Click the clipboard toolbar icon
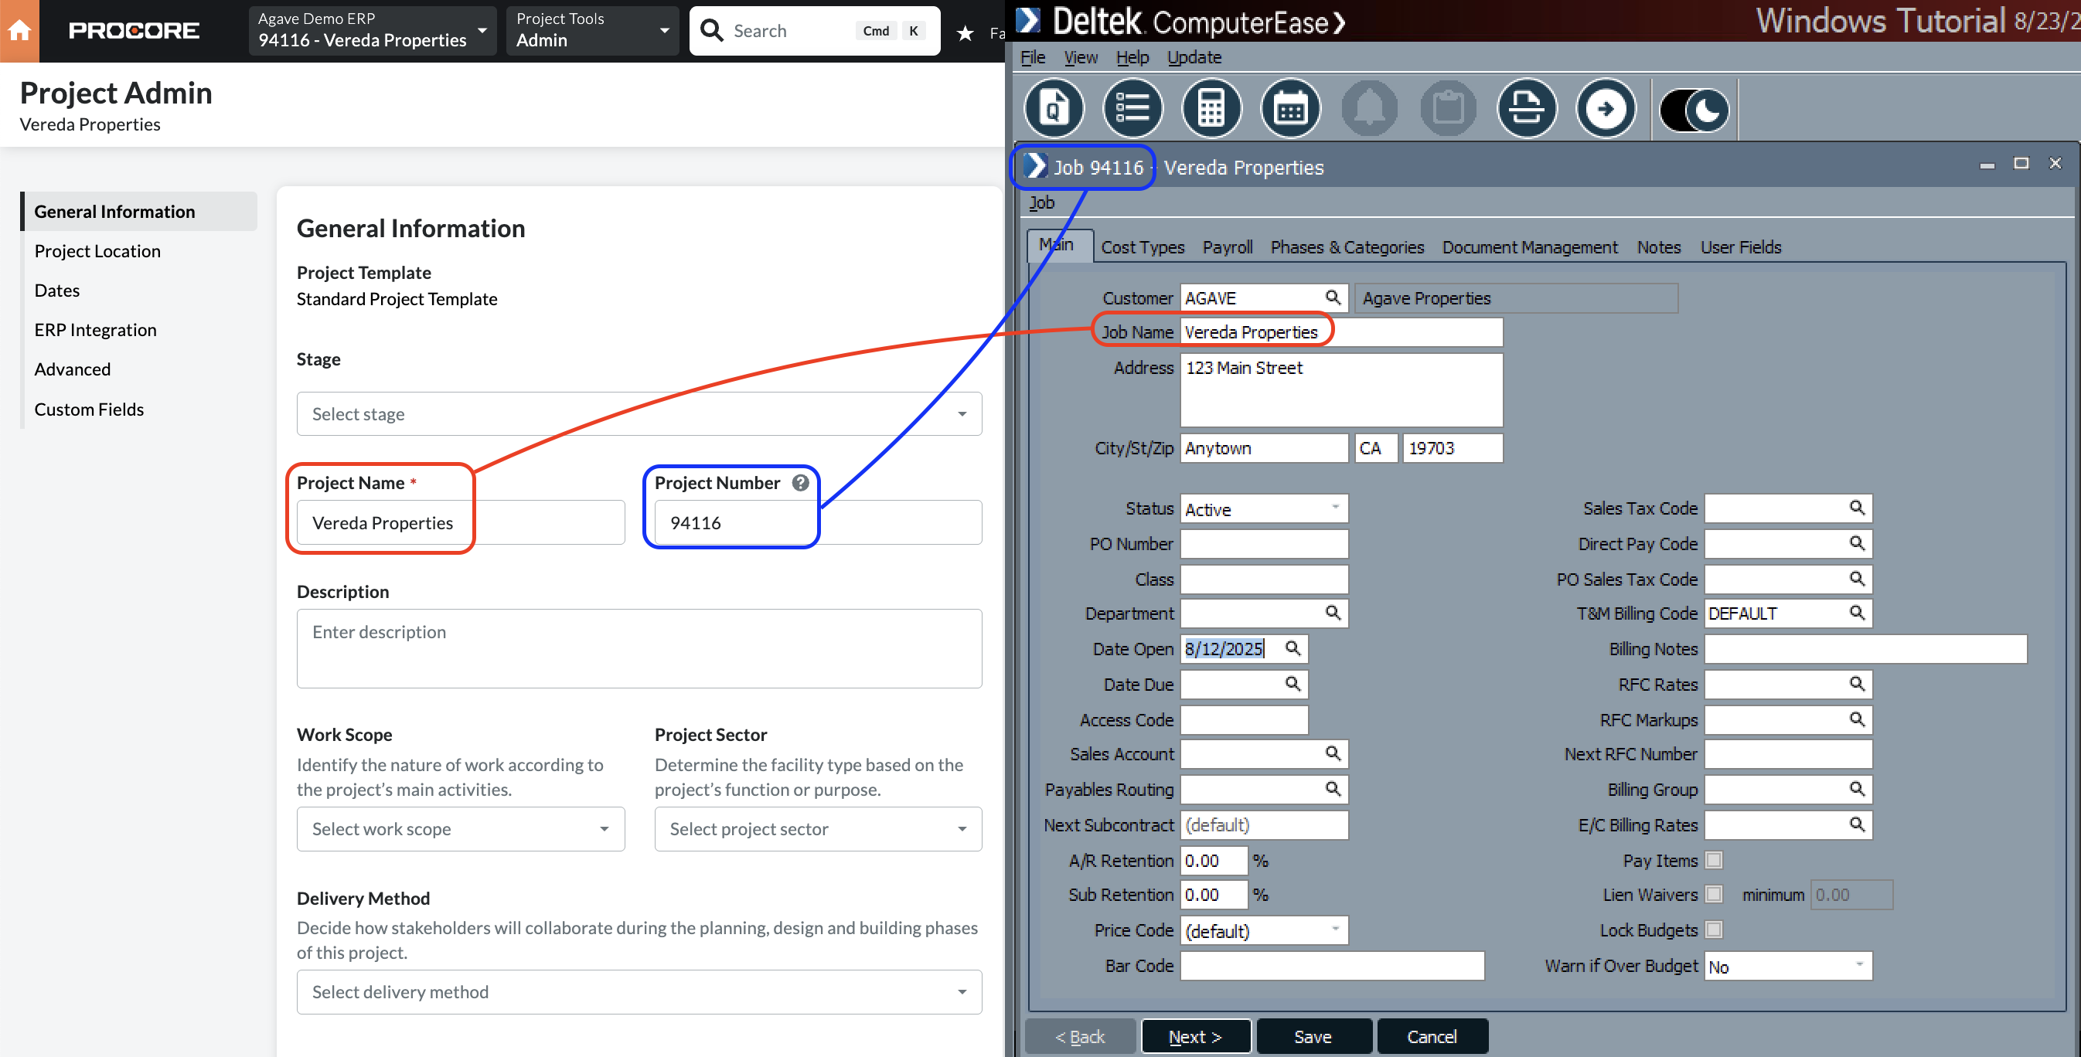This screenshot has height=1057, width=2081. (1448, 108)
